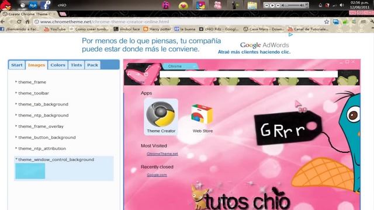Click the system tray speaker volume icon
The image size is (374, 210).
click(342, 5)
